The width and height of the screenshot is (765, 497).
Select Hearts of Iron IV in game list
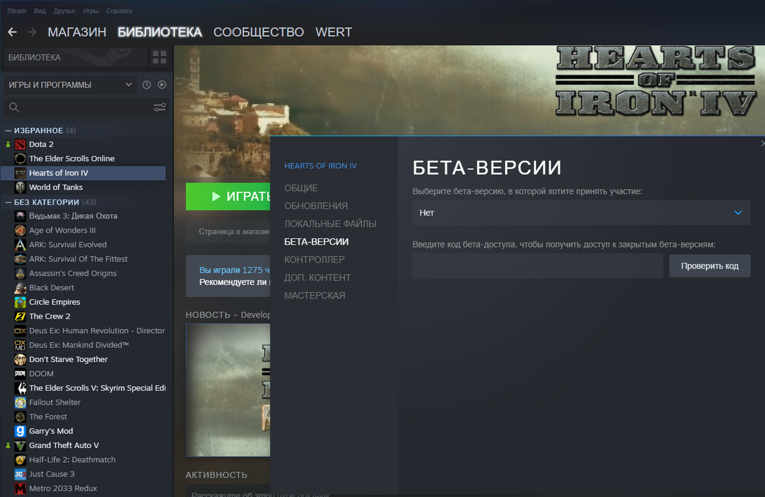[x=83, y=173]
